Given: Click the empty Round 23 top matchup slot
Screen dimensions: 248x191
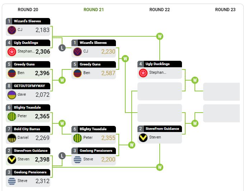Looking at the screenshot, I should pos(221,91).
